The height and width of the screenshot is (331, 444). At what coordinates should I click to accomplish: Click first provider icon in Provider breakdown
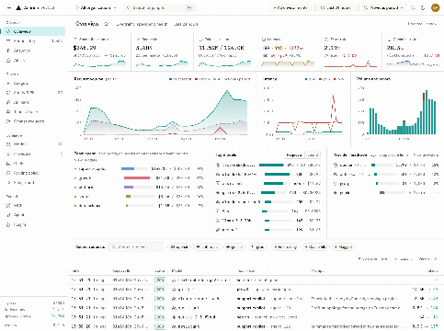click(336, 165)
